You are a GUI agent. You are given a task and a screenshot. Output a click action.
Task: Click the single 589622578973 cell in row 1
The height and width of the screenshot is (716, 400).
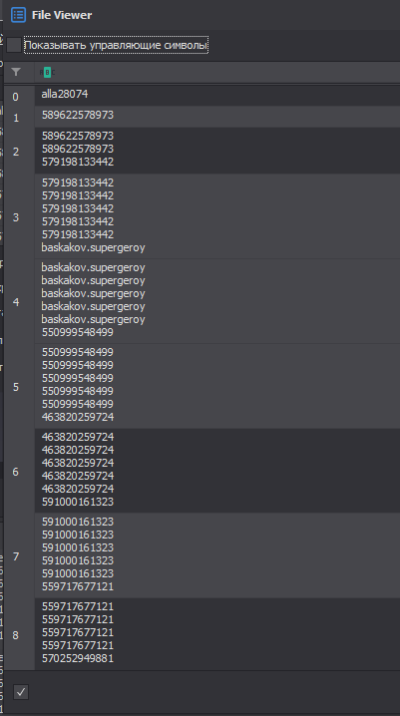pyautogui.click(x=78, y=116)
